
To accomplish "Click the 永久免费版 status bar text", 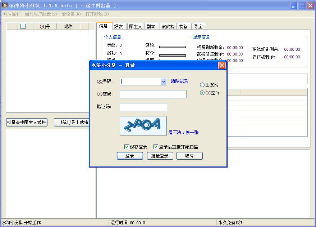I will coord(230,223).
